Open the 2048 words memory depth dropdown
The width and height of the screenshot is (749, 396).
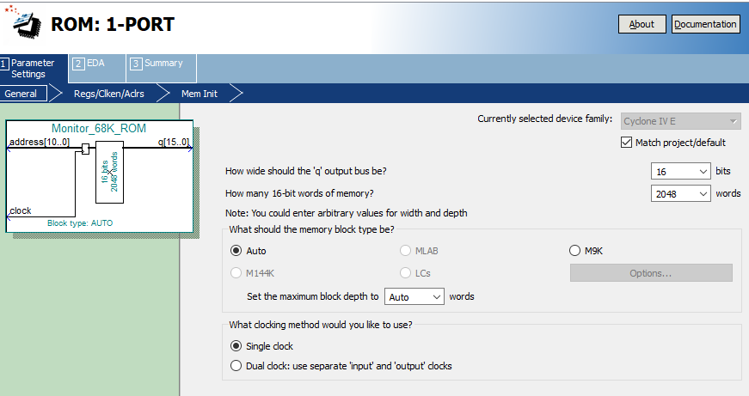(x=680, y=194)
